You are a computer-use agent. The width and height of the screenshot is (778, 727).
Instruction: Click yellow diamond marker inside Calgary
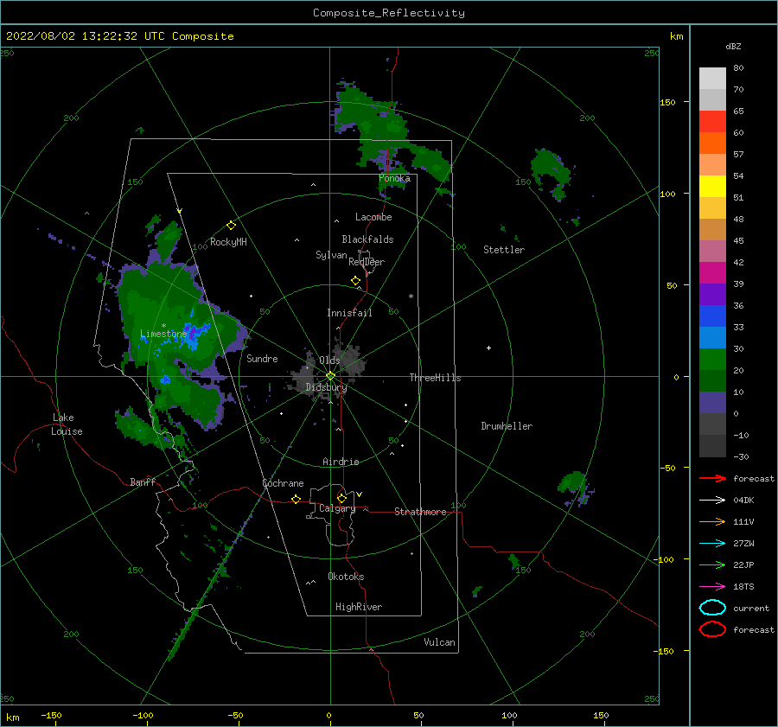pyautogui.click(x=341, y=498)
